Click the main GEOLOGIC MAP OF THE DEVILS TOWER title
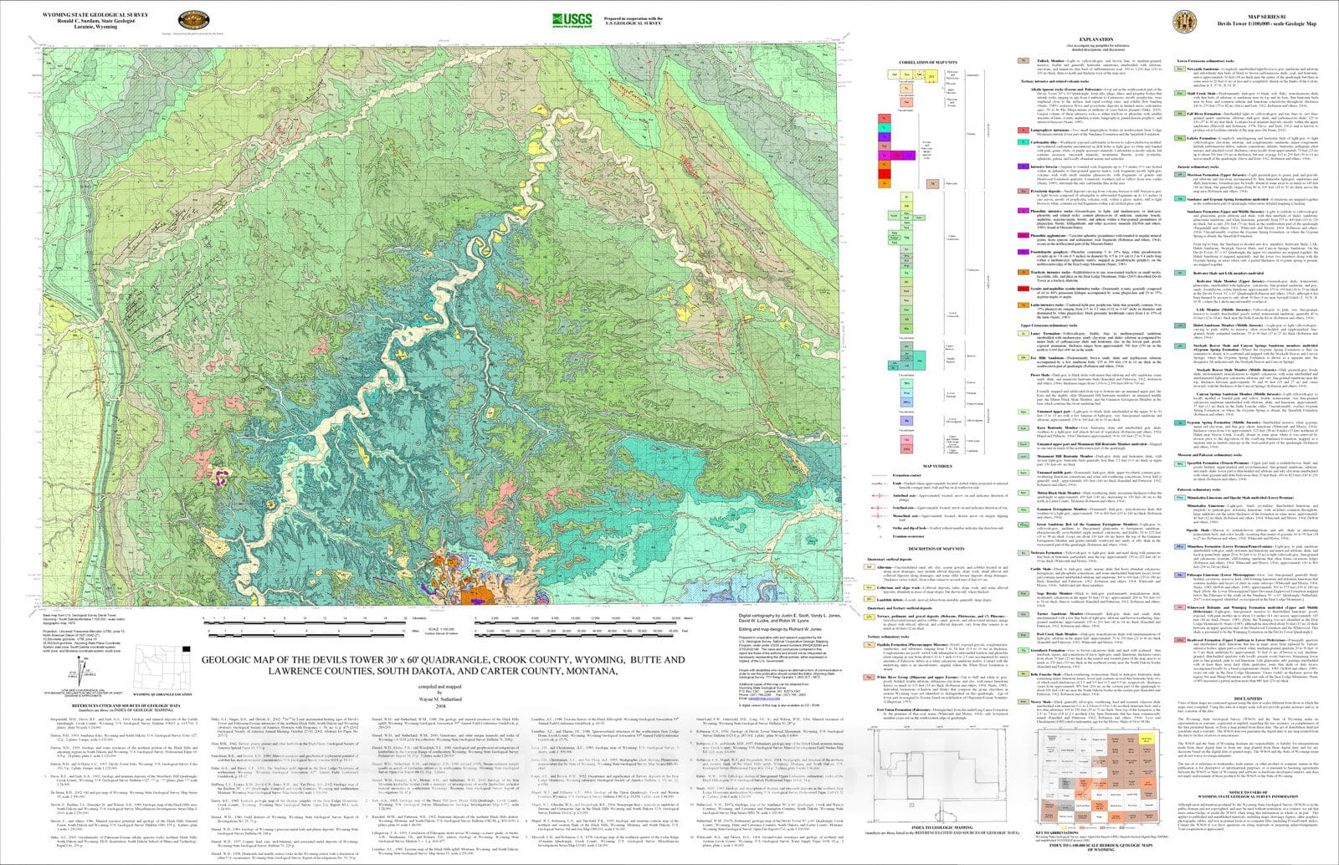The width and height of the screenshot is (1339, 865). (x=443, y=665)
